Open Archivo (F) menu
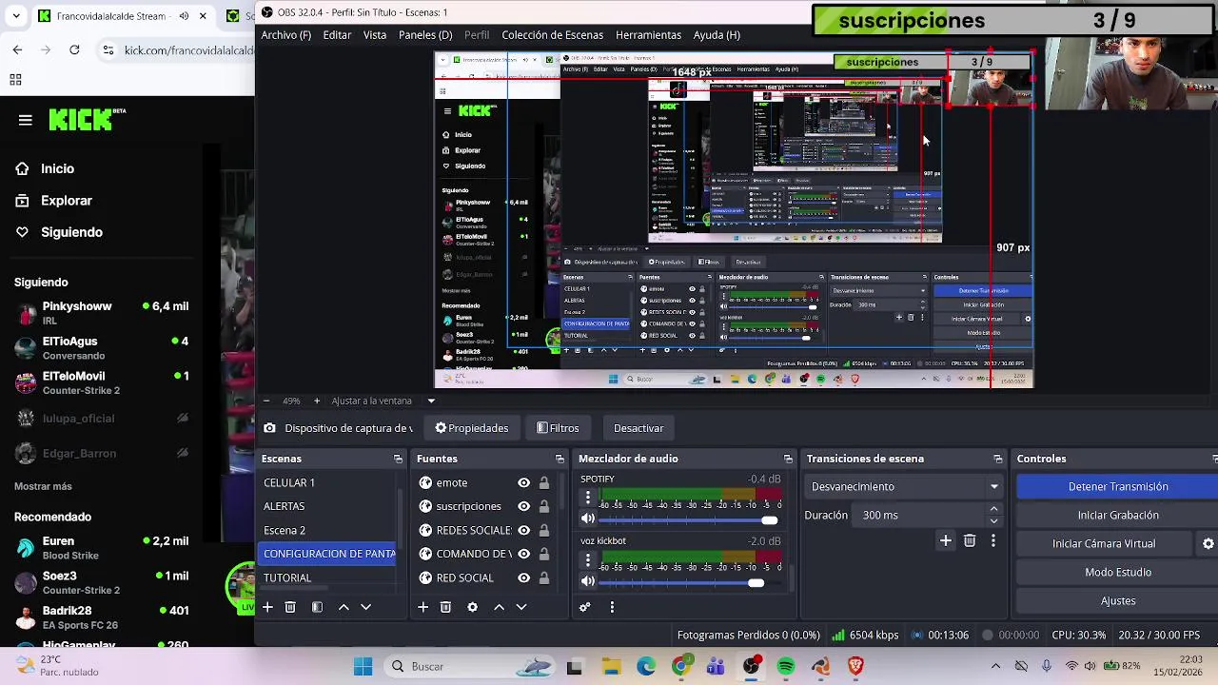 click(x=285, y=34)
